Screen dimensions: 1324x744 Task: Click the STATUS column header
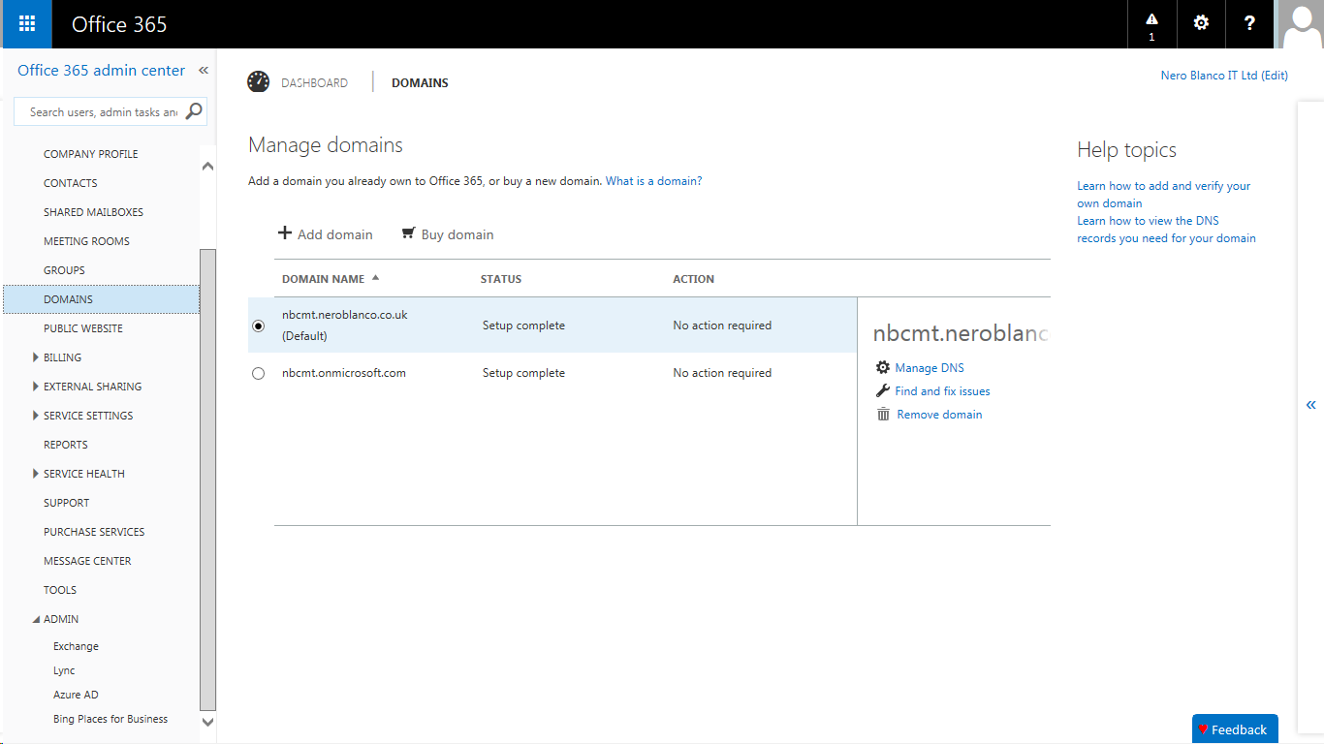(501, 279)
